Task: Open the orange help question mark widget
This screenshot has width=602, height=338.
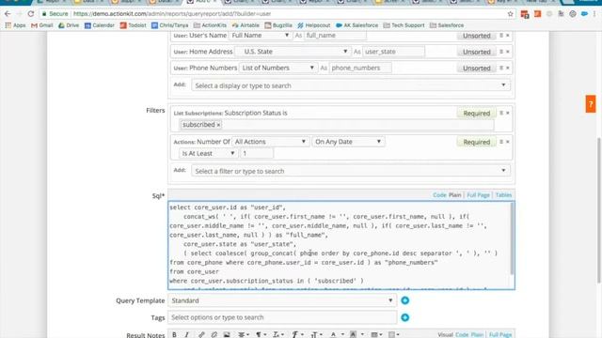Action: click(x=591, y=104)
